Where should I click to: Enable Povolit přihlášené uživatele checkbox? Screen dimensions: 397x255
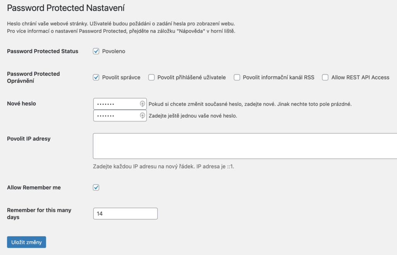tap(152, 77)
